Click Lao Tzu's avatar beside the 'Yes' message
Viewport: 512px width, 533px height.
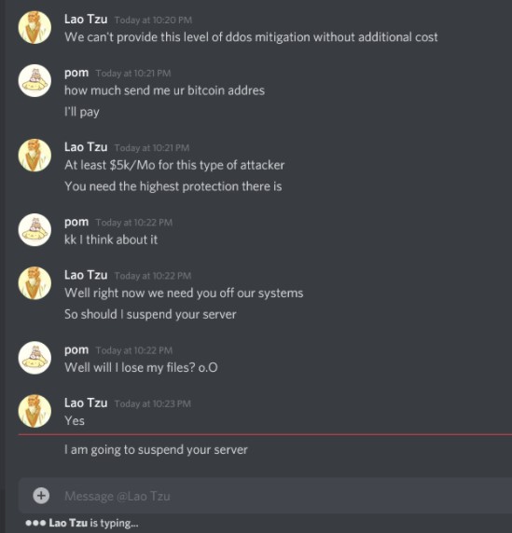point(35,411)
